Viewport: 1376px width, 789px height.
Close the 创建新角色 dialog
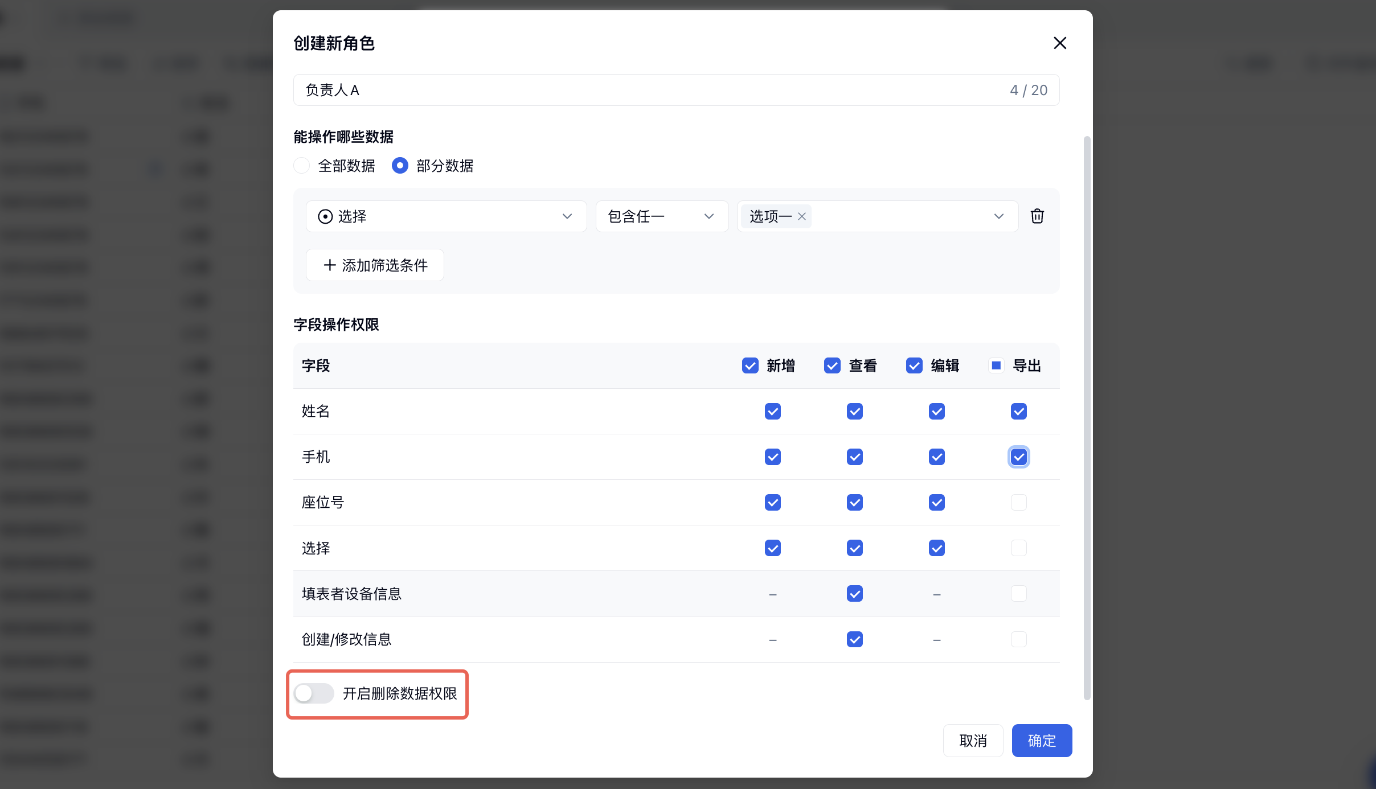click(1059, 43)
